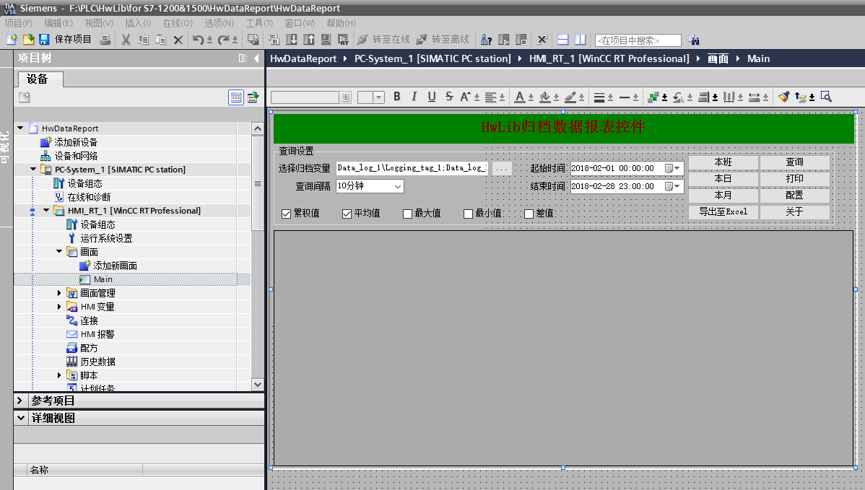Click the Redo arrow icon
Screen dimensions: 865x490
pos(223,40)
